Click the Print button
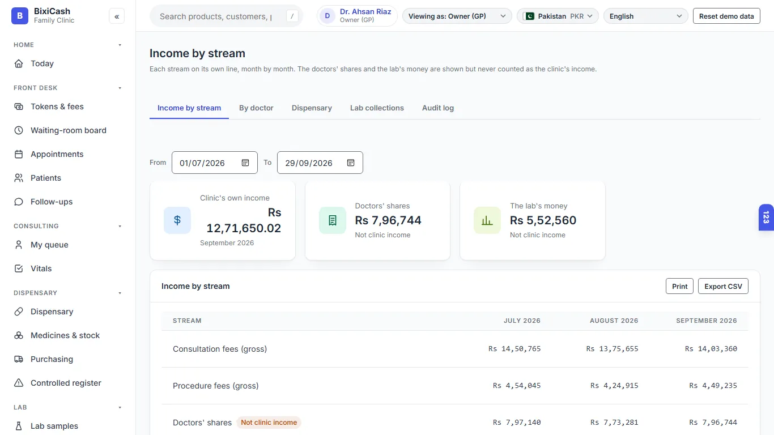 tap(679, 286)
